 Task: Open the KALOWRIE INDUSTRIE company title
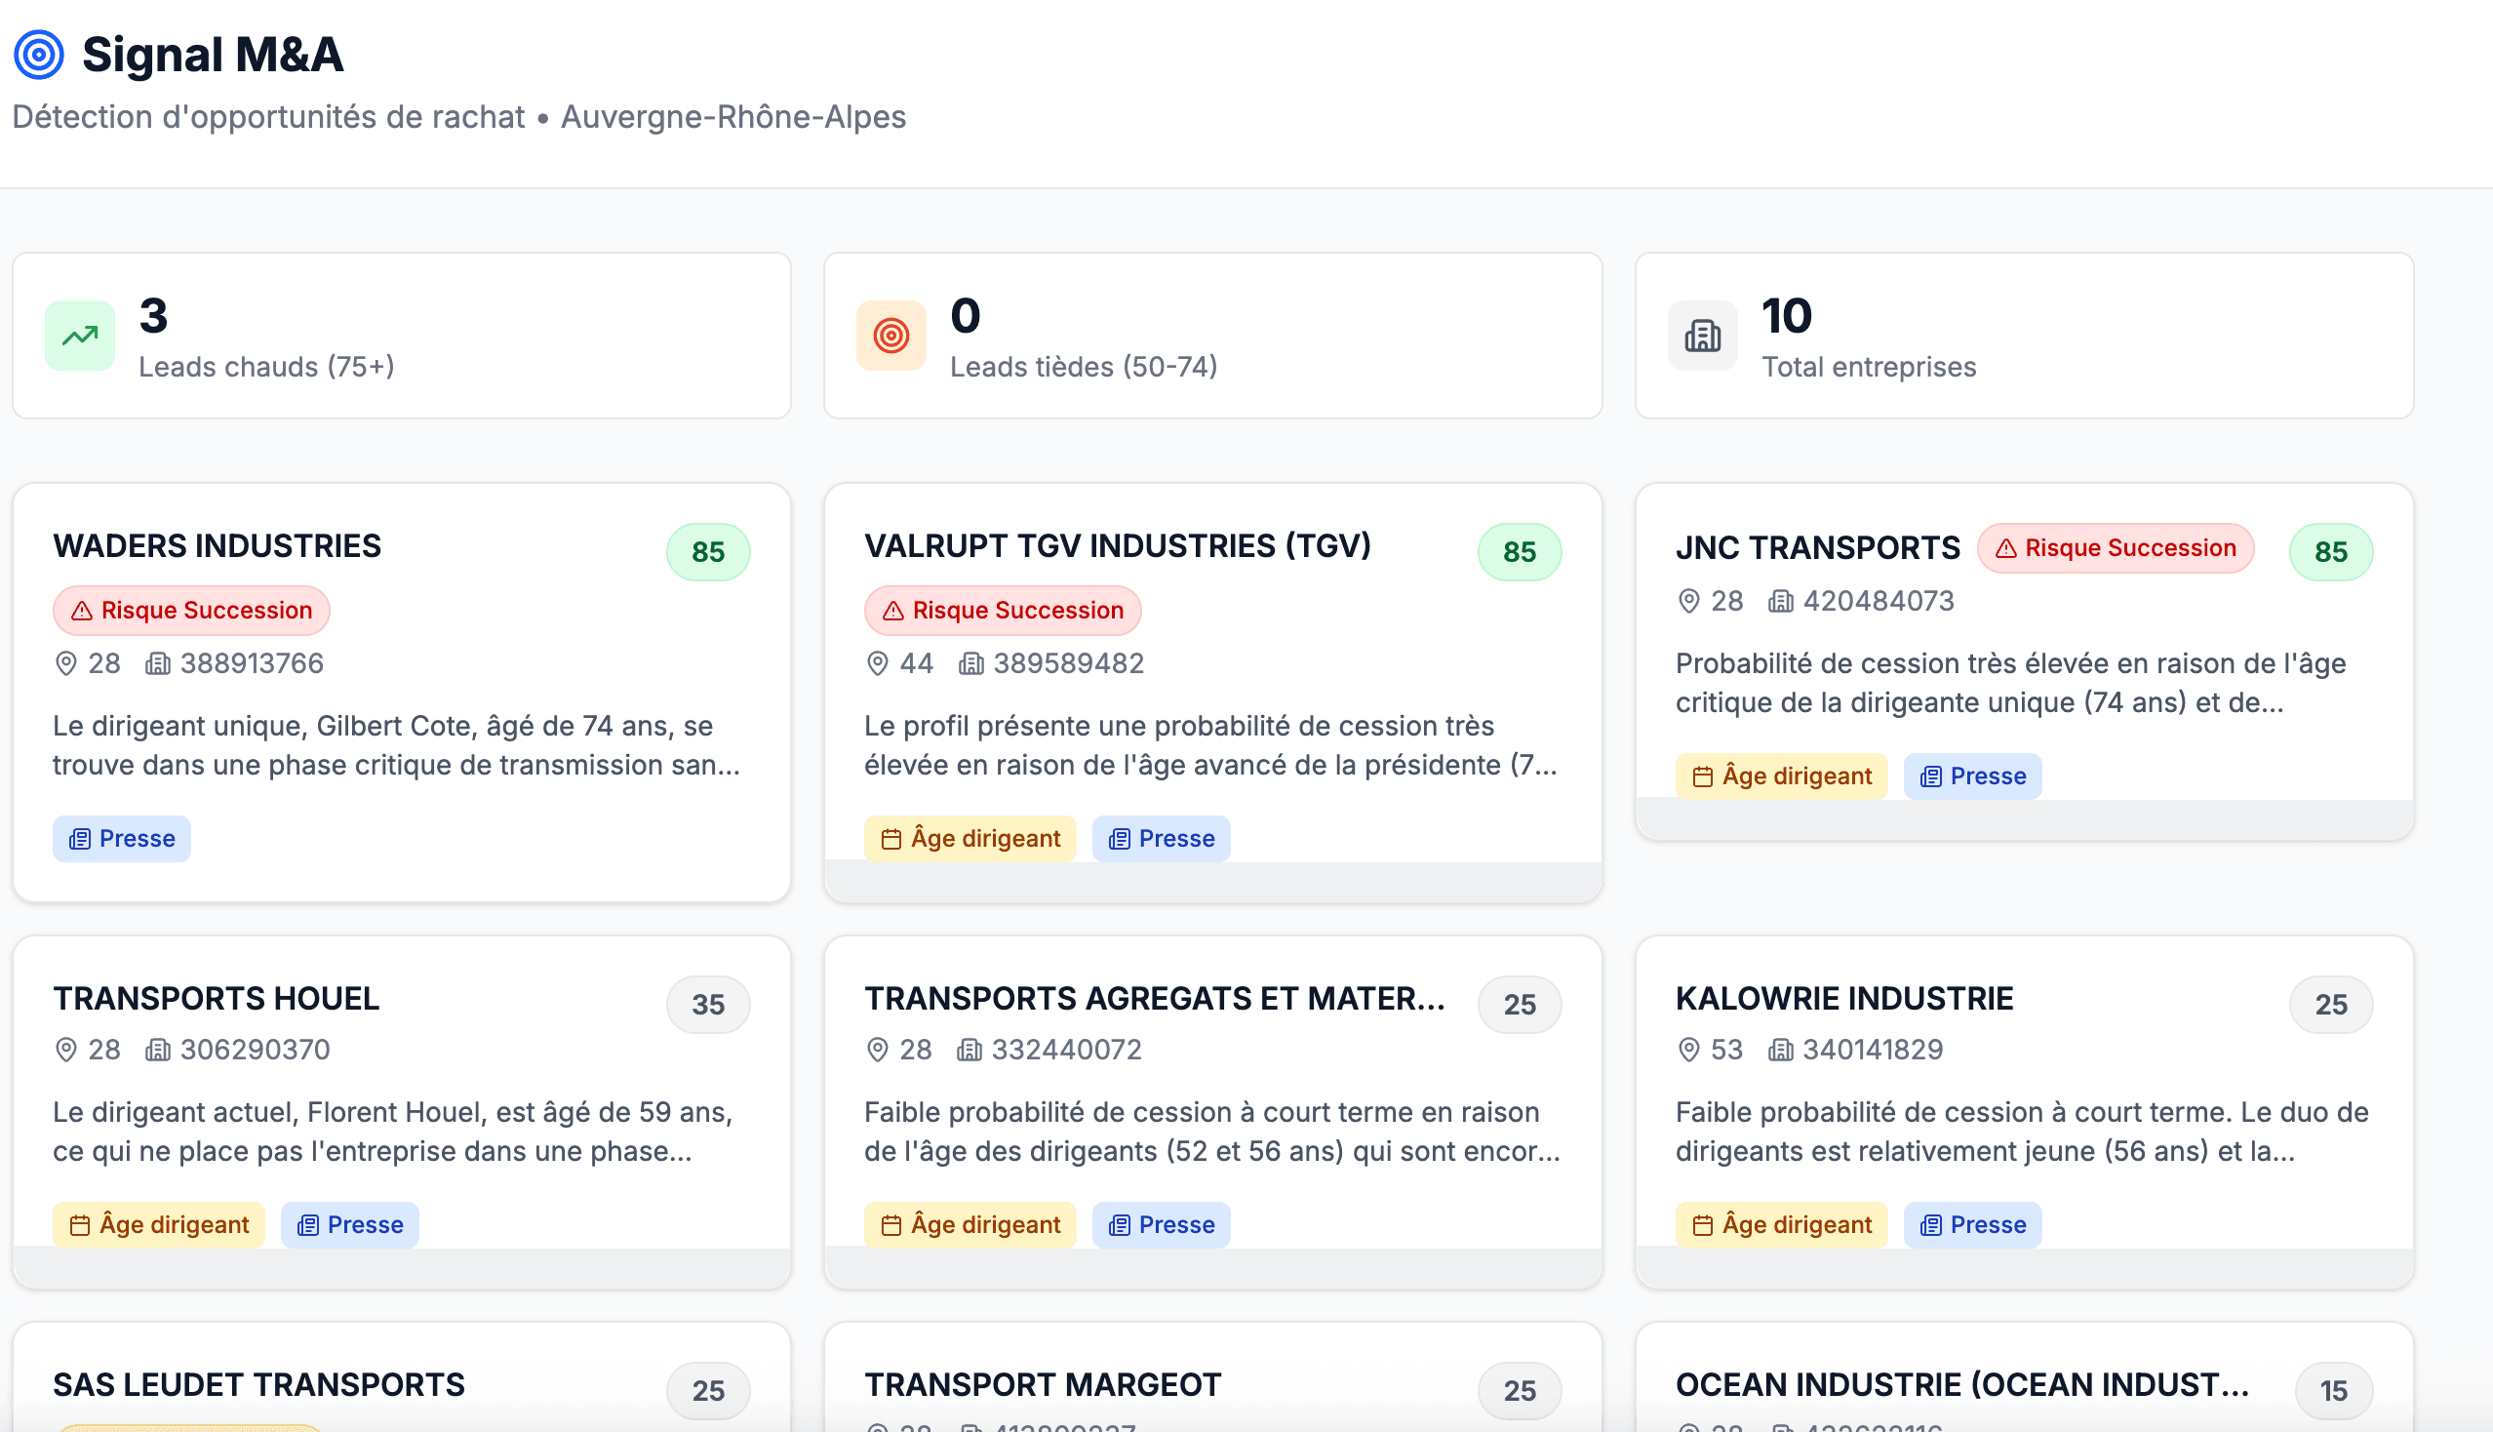pyautogui.click(x=1844, y=998)
